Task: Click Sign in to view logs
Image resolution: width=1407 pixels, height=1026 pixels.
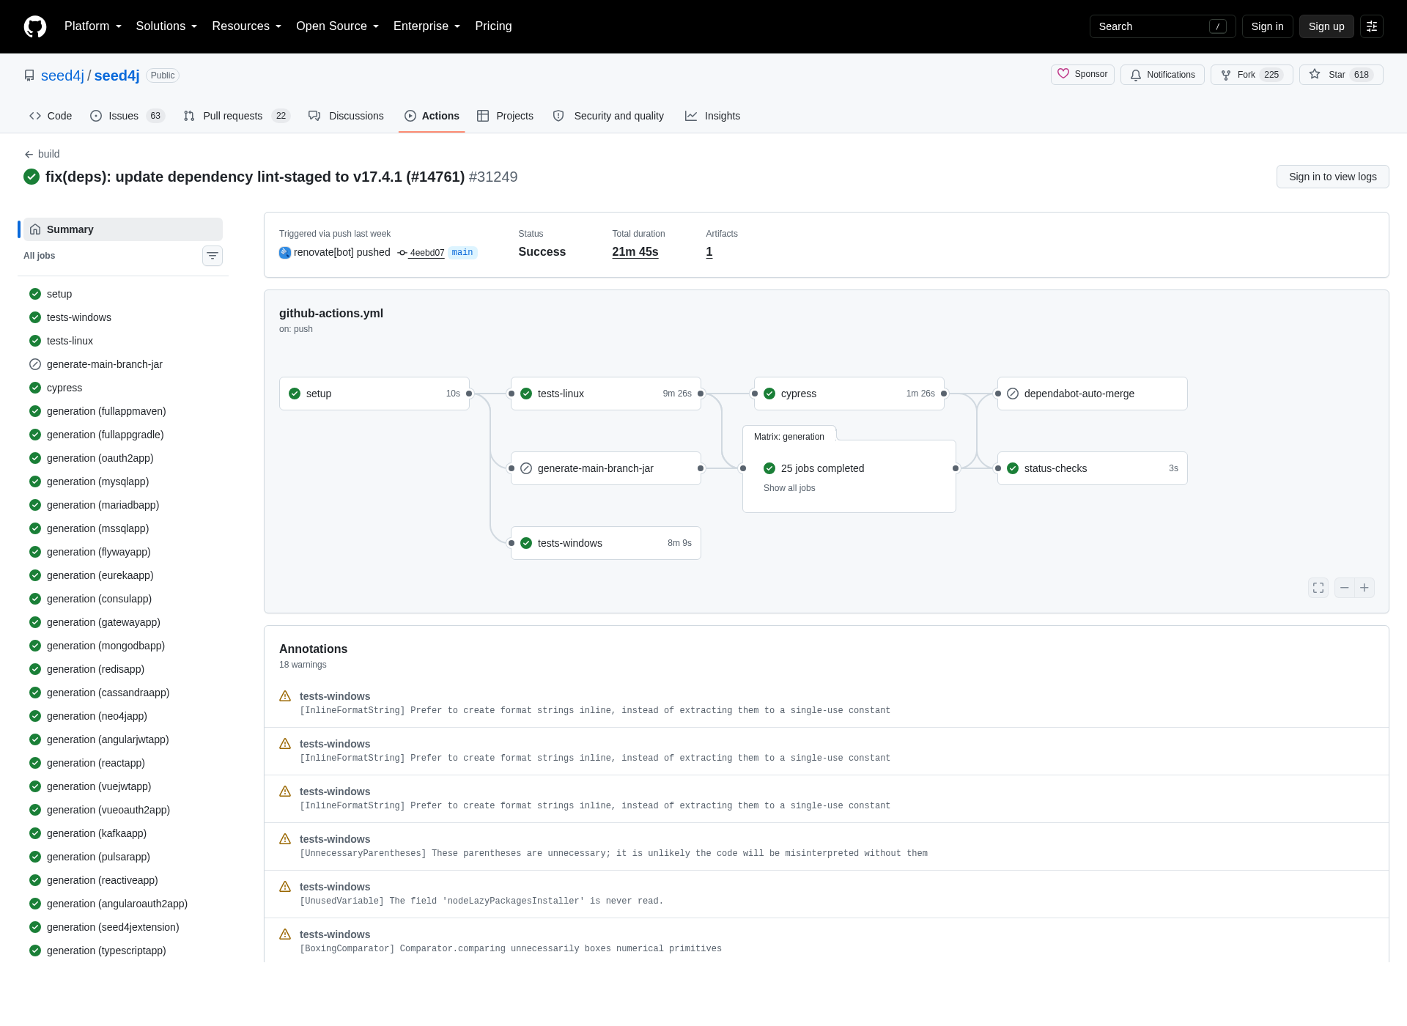Action: pyautogui.click(x=1332, y=177)
